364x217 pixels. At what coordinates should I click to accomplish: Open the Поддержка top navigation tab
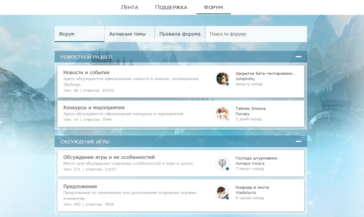171,7
